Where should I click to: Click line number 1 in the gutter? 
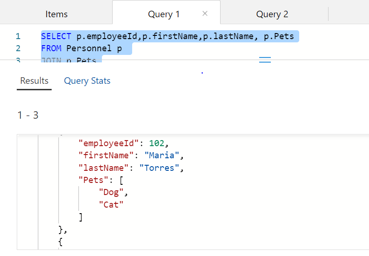pos(18,36)
